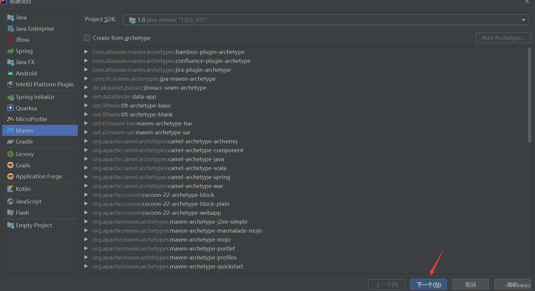This screenshot has width=535, height=291.
Task: Click the Groovy G icon
Action: (x=10, y=154)
